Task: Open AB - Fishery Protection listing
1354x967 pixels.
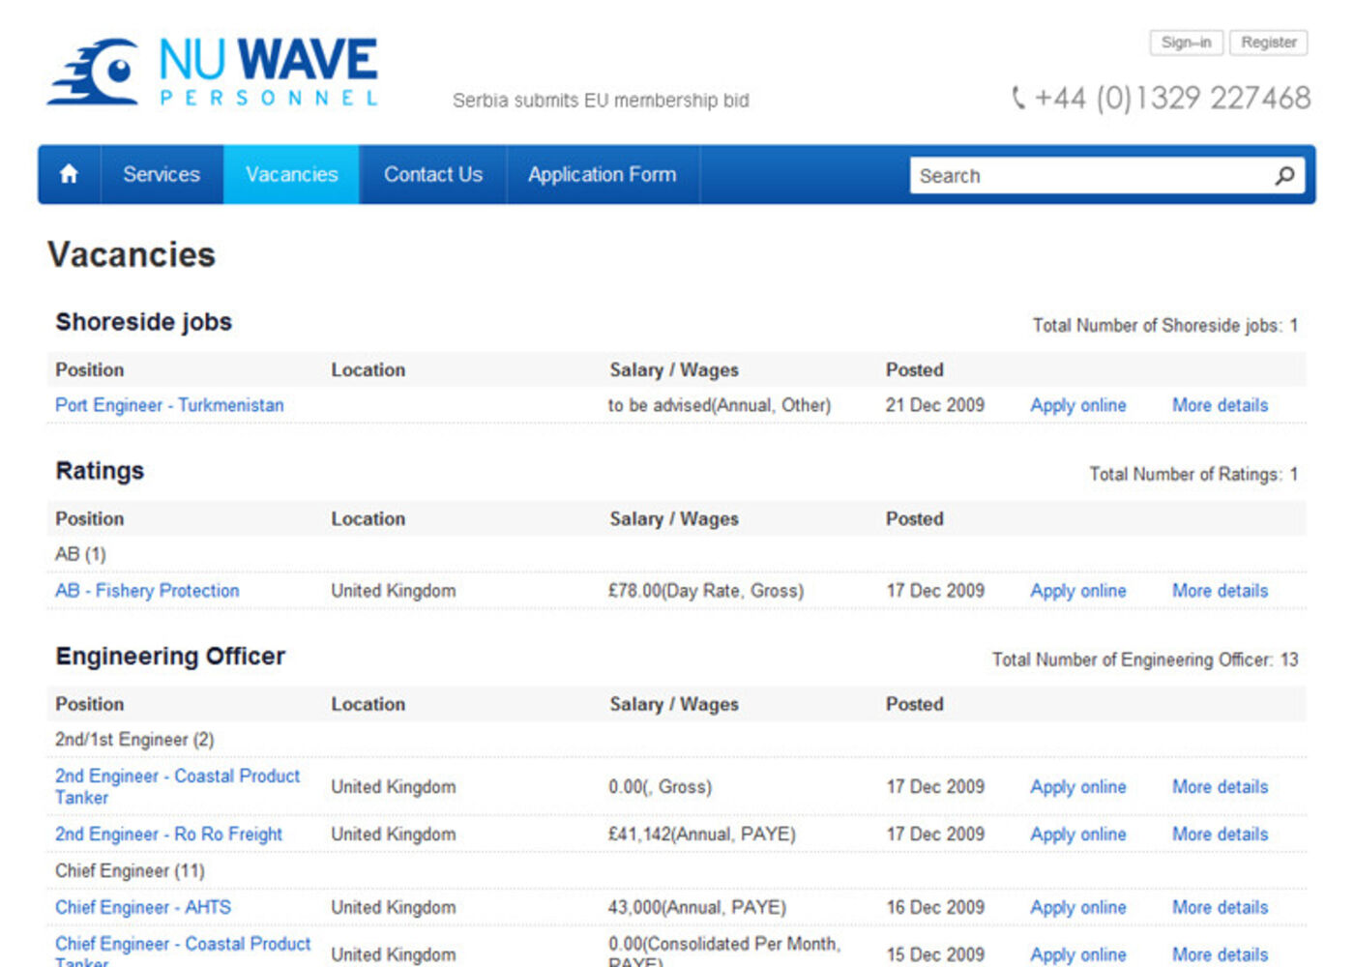Action: coord(147,591)
